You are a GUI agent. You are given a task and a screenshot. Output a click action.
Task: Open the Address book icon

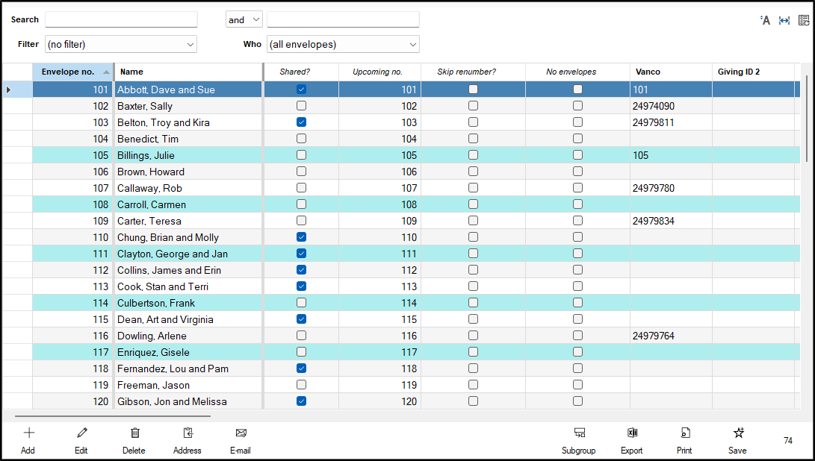(x=188, y=433)
